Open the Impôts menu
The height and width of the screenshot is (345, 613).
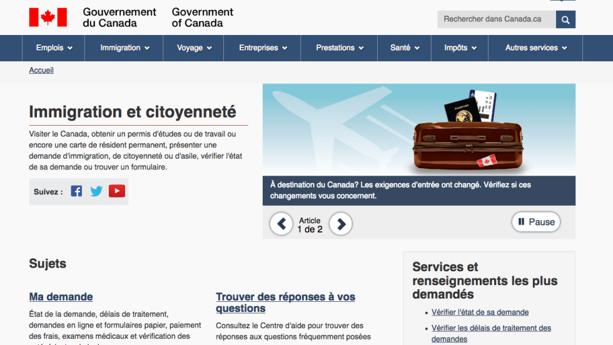(x=460, y=48)
